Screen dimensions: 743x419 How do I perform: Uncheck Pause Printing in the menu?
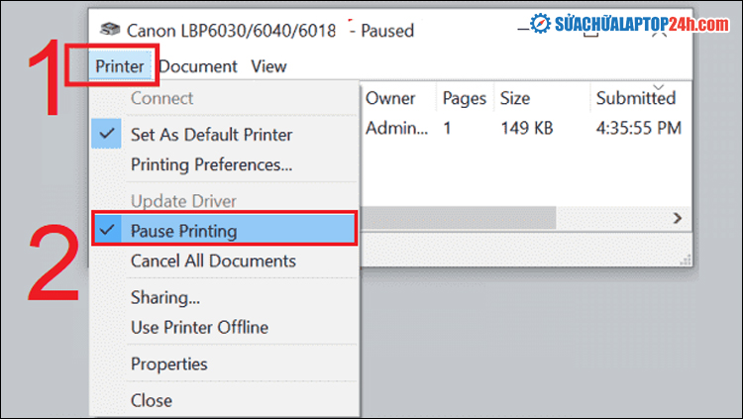tap(224, 231)
